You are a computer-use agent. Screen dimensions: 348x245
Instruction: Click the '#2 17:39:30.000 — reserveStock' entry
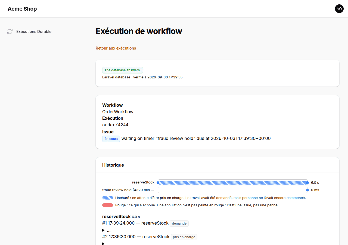[136, 237]
